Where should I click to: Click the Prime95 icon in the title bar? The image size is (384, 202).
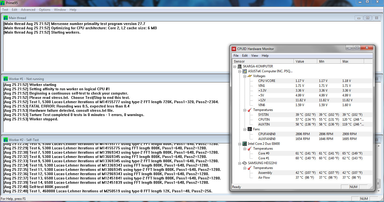point(3,3)
